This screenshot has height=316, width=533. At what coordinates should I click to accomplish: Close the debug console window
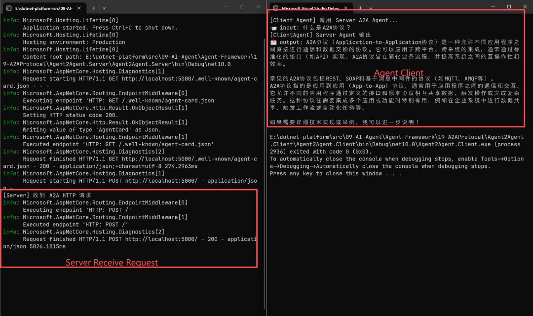[x=525, y=6]
